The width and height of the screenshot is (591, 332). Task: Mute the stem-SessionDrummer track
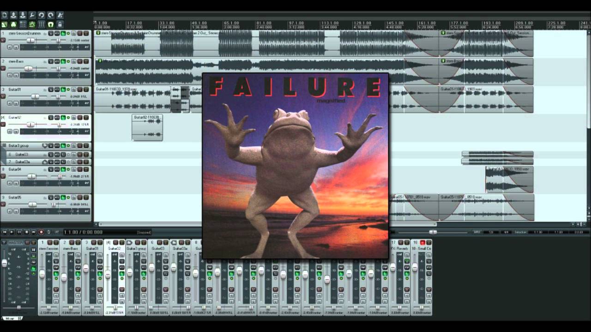[80, 34]
